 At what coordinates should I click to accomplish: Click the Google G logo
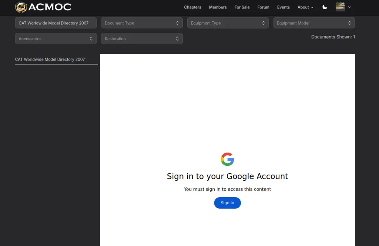[x=227, y=159]
